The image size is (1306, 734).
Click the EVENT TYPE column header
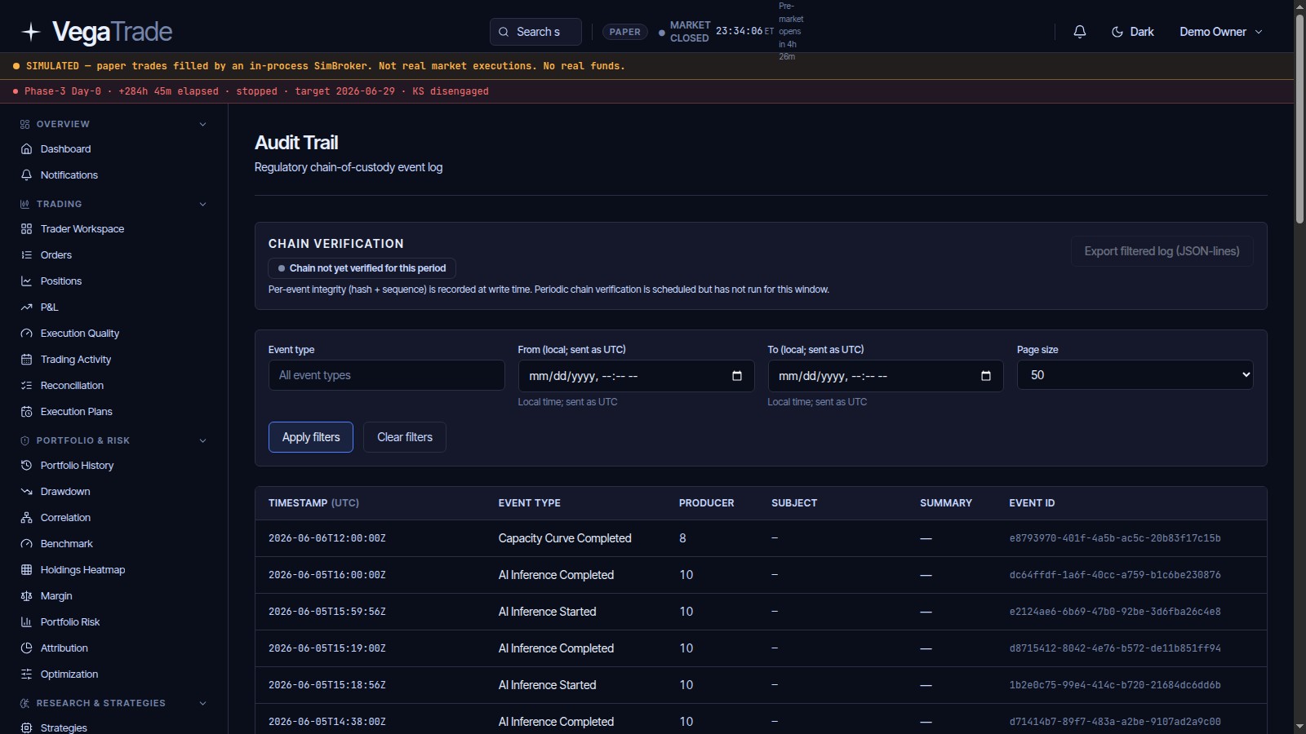click(529, 503)
